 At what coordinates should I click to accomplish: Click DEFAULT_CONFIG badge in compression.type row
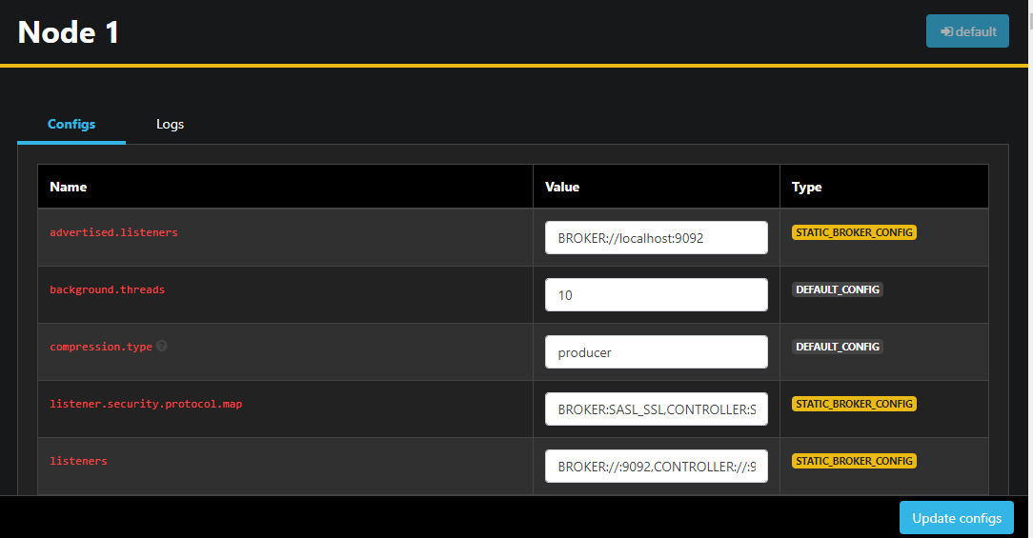point(838,347)
